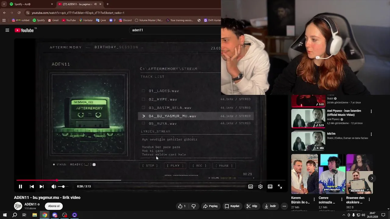Open player settings gear
Image resolution: width=390 pixels, height=219 pixels.
tap(260, 186)
